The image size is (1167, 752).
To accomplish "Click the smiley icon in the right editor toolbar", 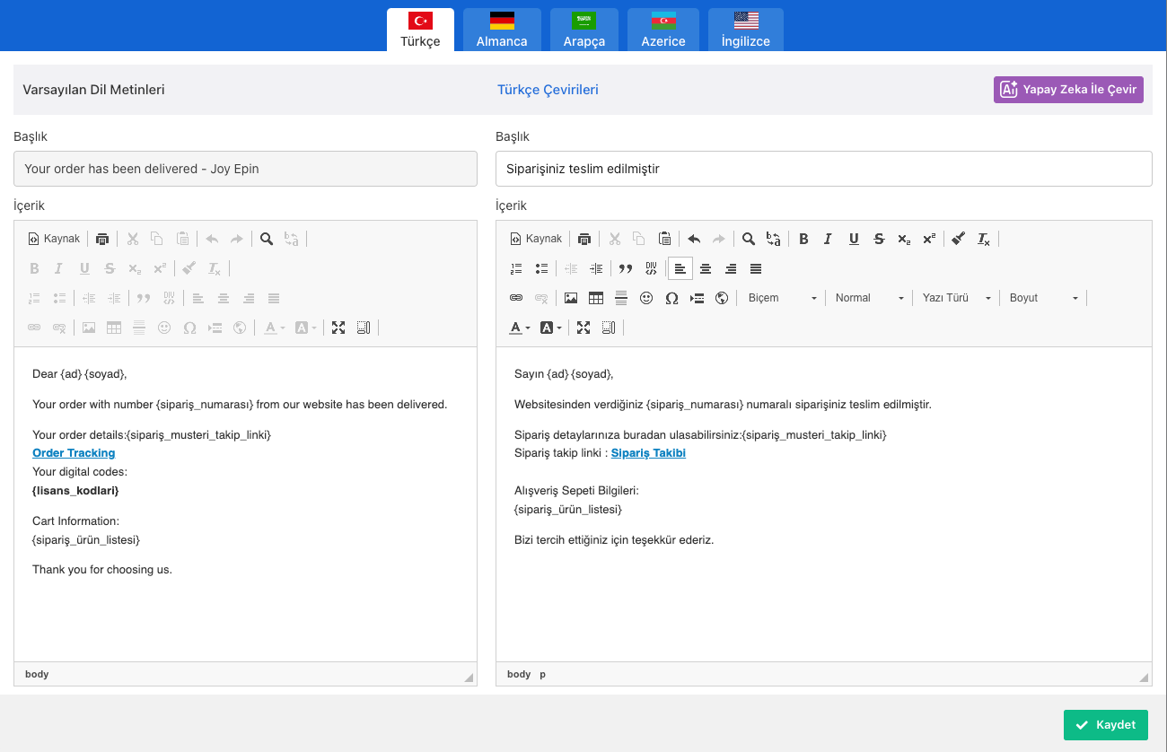I will point(646,298).
